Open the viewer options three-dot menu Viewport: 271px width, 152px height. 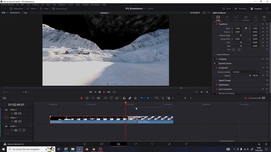[x=209, y=13]
